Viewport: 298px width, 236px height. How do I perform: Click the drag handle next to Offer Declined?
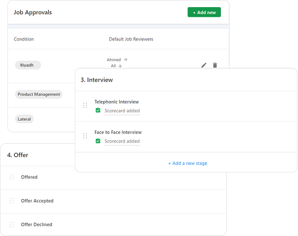click(x=12, y=225)
